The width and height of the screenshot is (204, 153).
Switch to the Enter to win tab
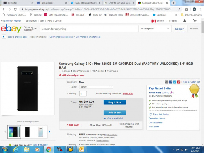click(119, 3)
